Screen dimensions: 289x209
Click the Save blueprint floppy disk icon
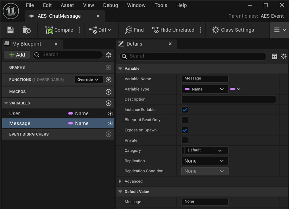click(10, 30)
